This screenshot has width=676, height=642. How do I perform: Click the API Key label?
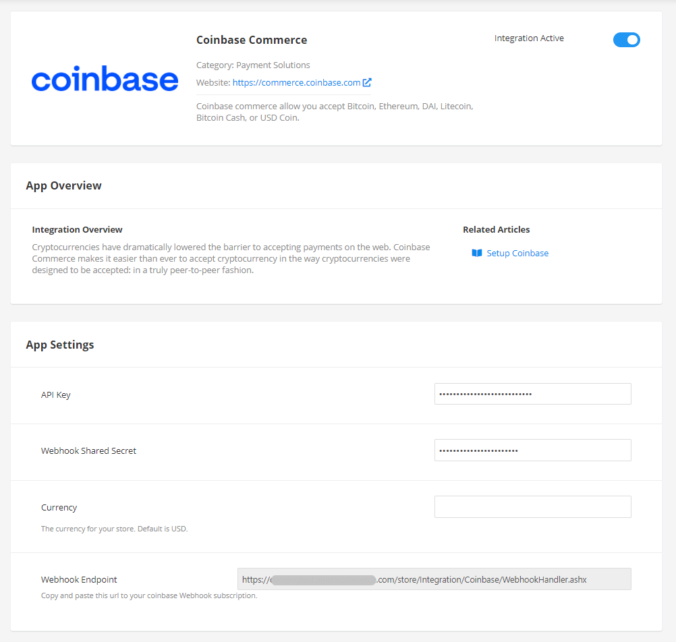(x=56, y=395)
